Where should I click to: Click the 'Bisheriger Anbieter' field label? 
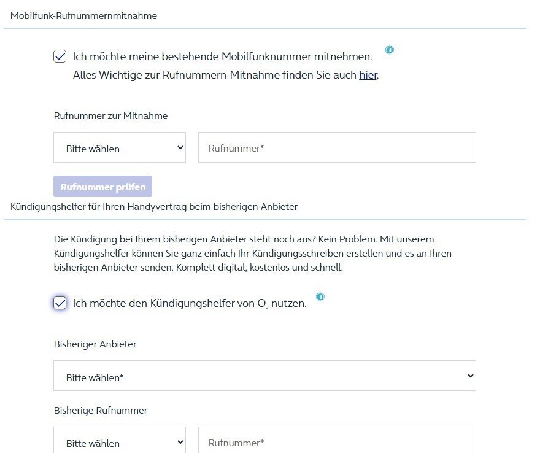(95, 344)
